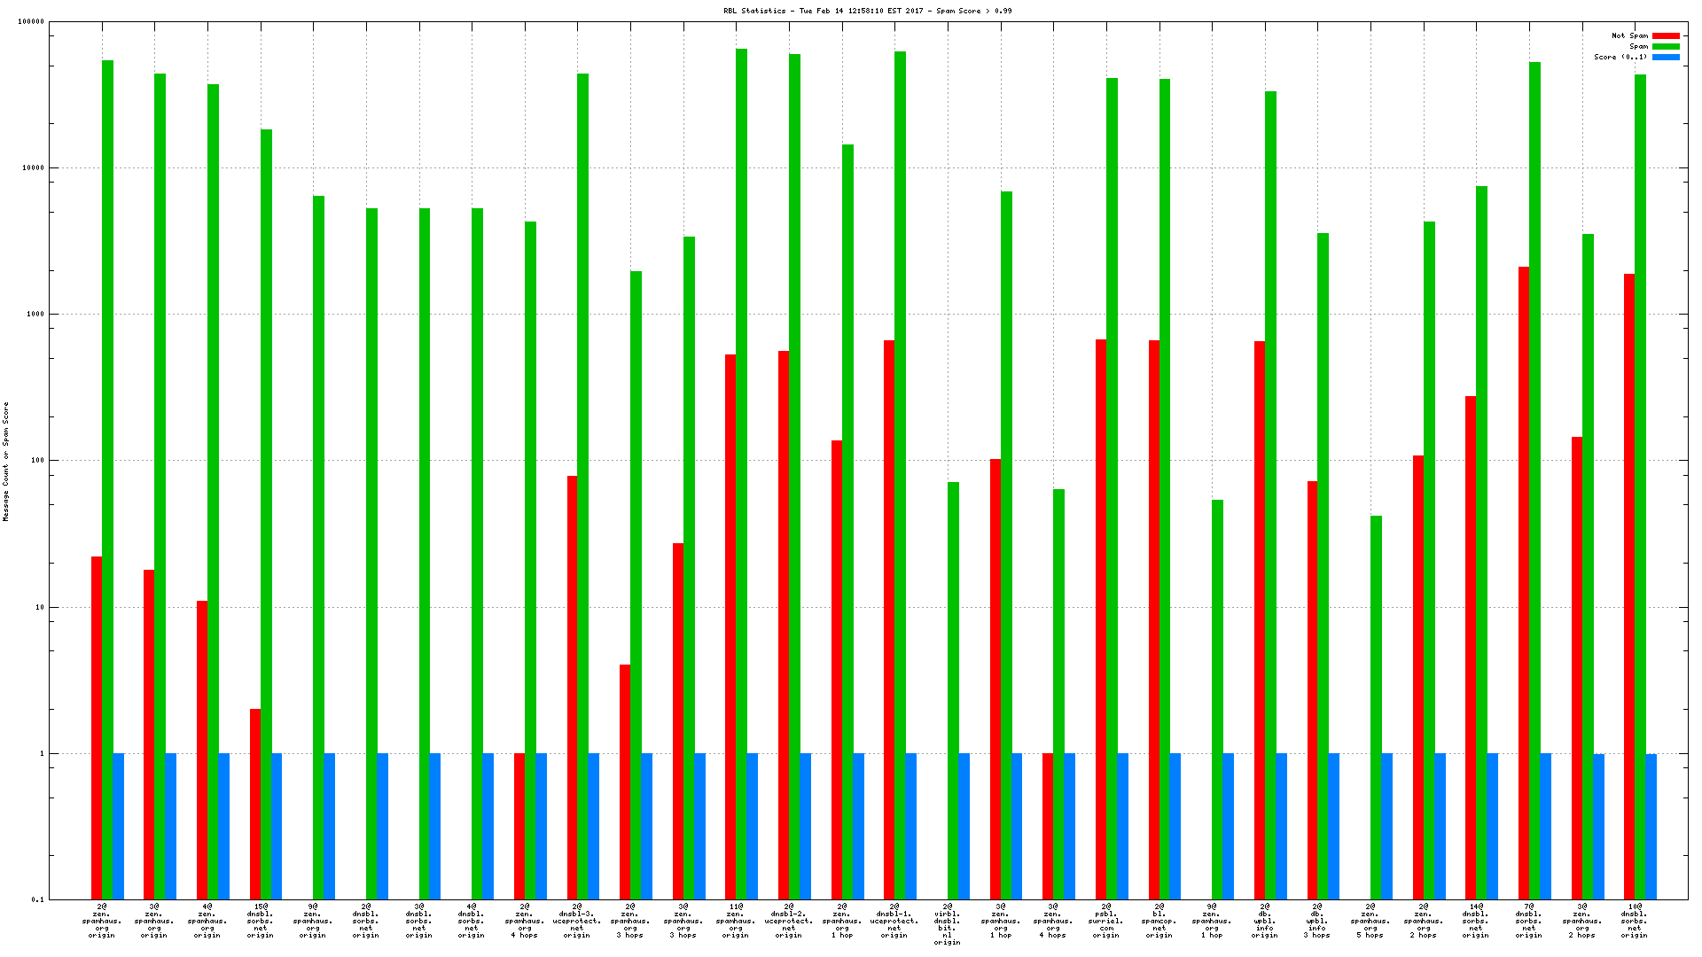This screenshot has height=957, width=1702.
Task: Click the dnsbl-1.uceprotect.net axis label
Action: pos(894,921)
